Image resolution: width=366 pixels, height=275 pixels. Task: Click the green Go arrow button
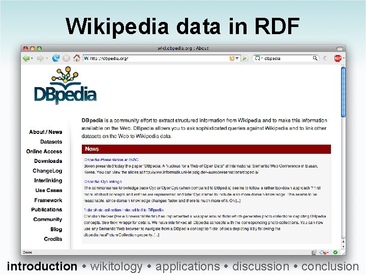(x=245, y=58)
